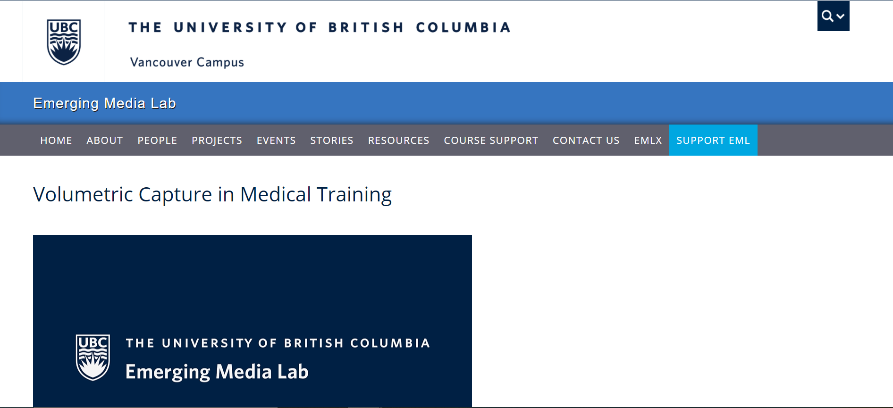Image resolution: width=893 pixels, height=408 pixels.
Task: Click The University of British Columbia wordmark
Action: (x=320, y=27)
